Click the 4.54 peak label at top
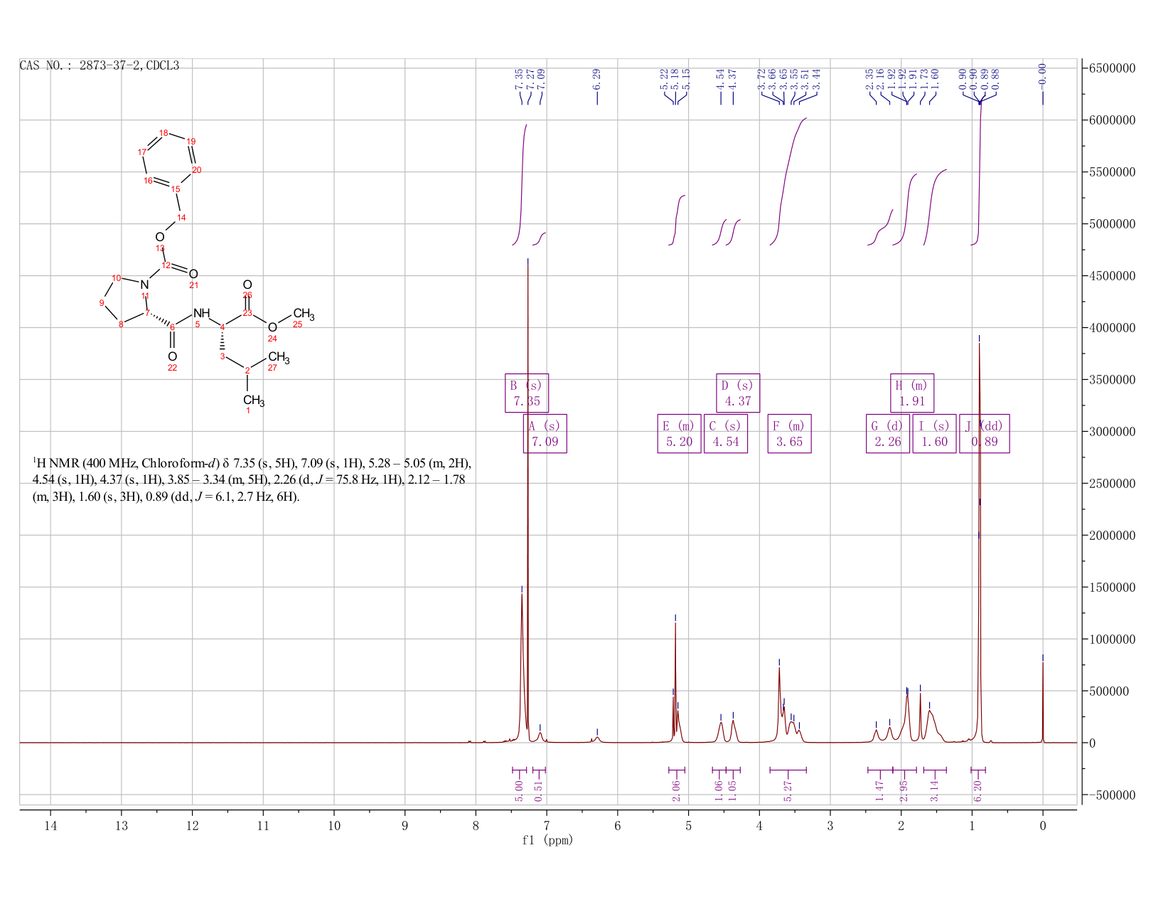 tap(720, 78)
